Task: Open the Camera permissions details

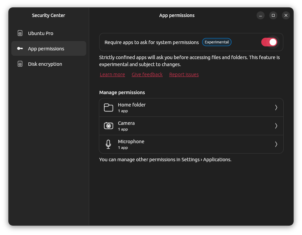Action: (x=191, y=126)
